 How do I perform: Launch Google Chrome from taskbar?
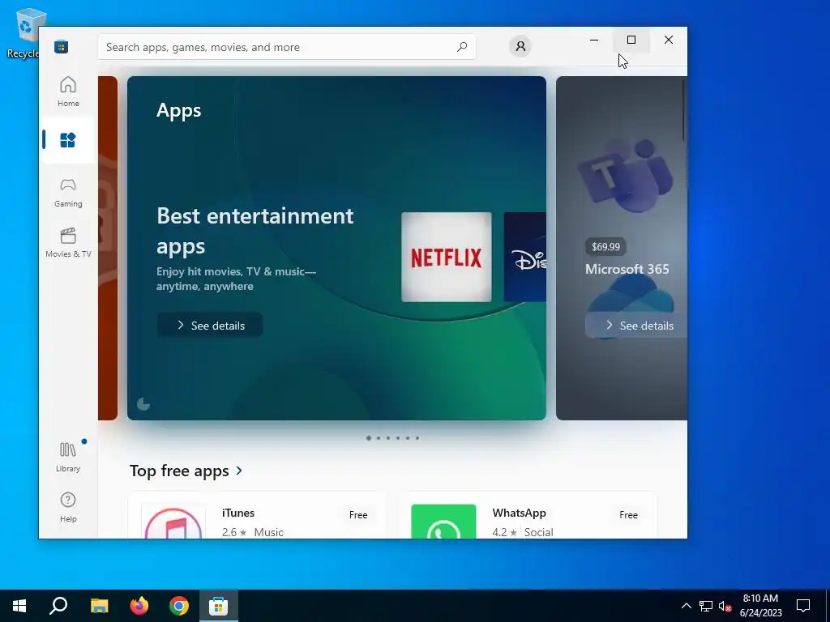tap(179, 606)
